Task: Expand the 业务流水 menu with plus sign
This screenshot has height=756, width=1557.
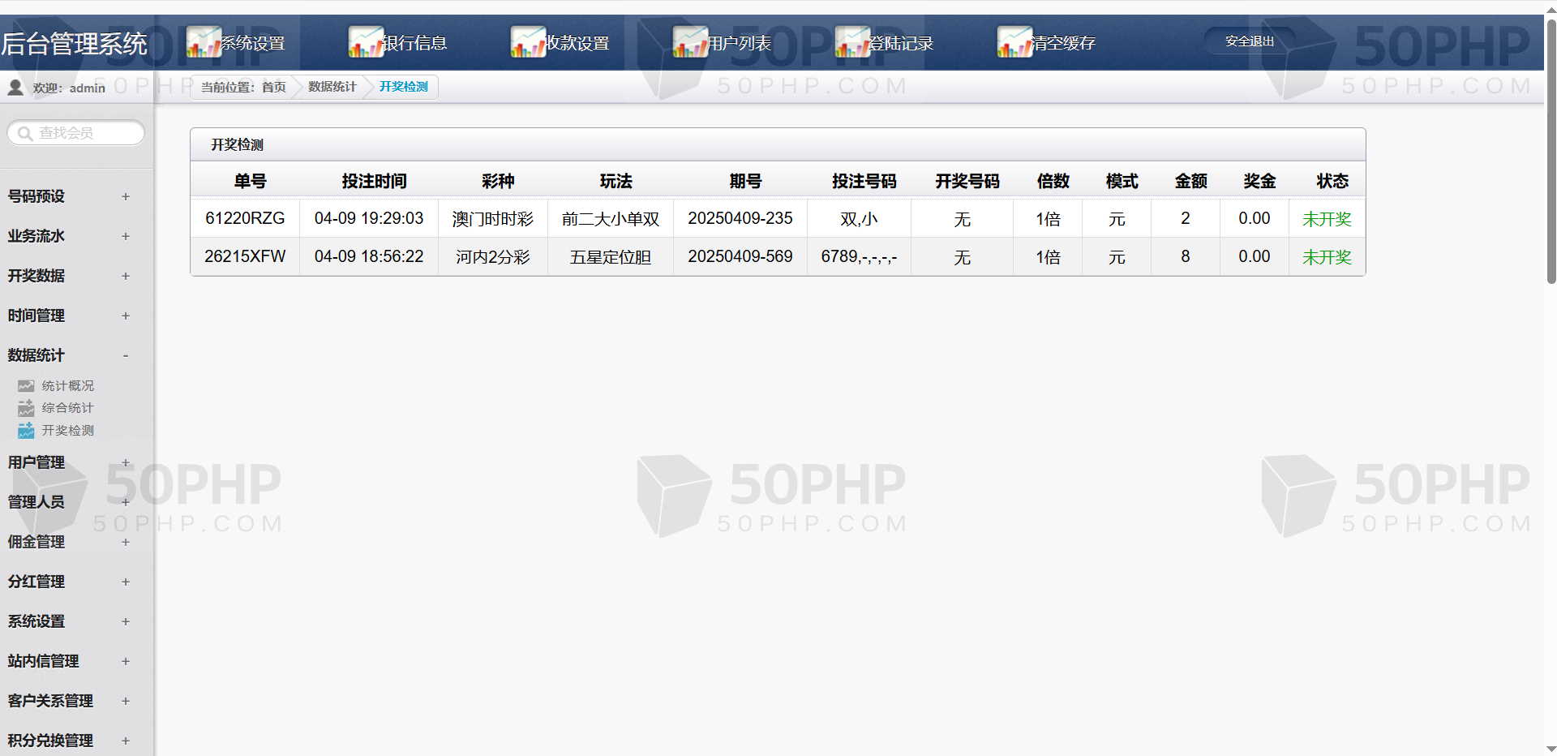Action: point(126,236)
